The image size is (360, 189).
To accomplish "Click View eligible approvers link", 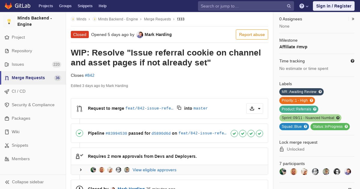I will [154, 170].
